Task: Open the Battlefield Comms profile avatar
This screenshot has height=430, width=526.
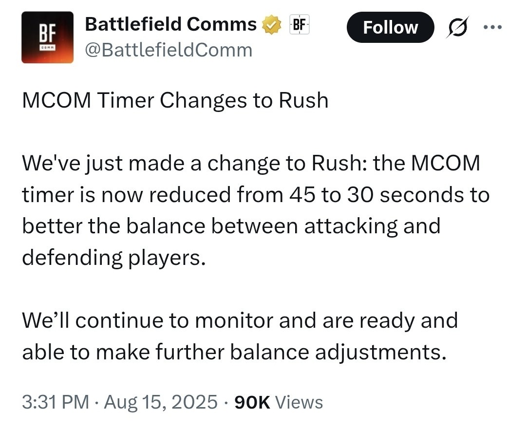Action: (47, 37)
